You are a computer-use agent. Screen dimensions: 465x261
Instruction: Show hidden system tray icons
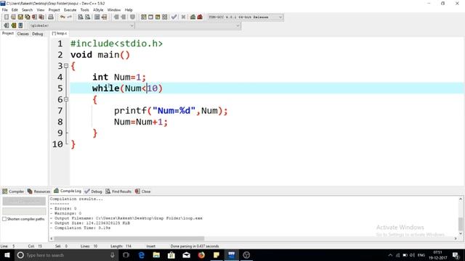click(390, 255)
